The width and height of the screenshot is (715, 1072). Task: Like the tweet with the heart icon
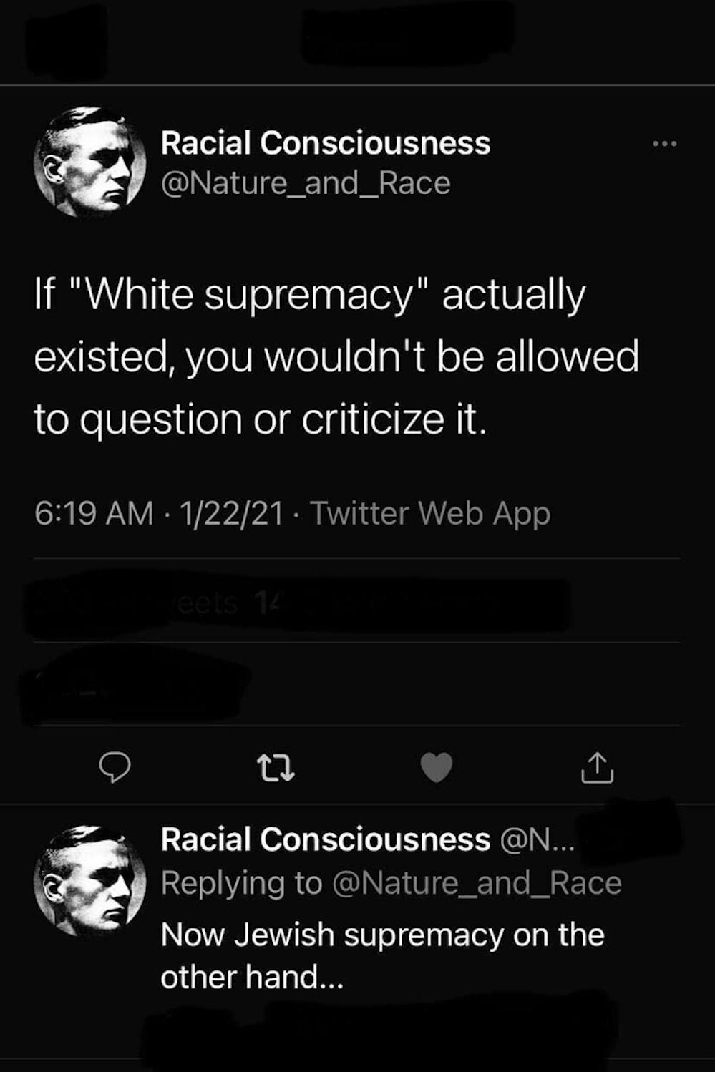pos(437,768)
